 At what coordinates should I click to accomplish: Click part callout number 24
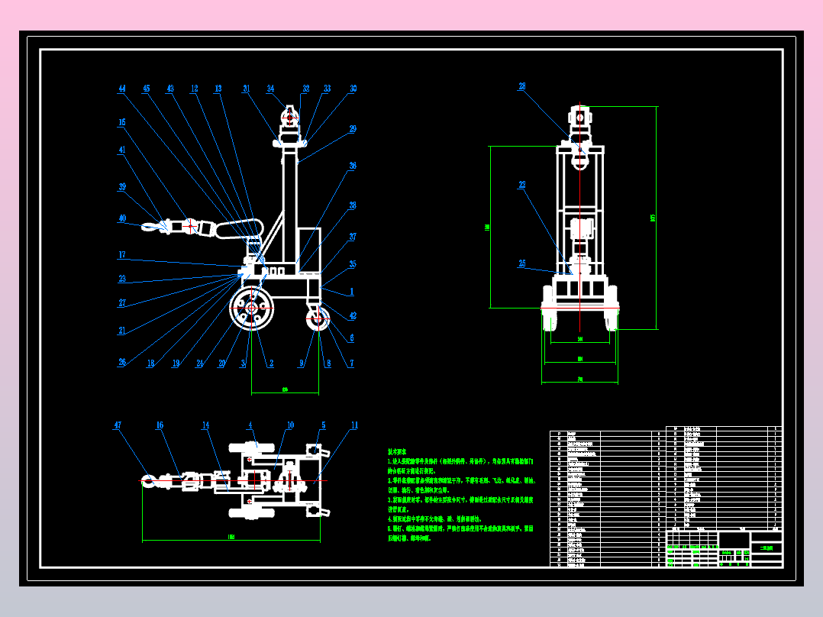200,363
